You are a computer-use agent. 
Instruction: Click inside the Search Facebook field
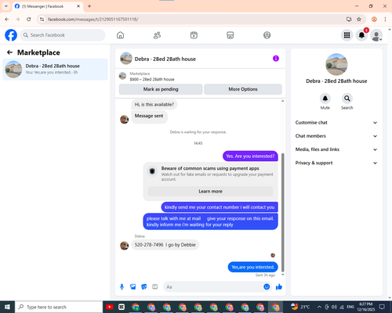(63, 35)
